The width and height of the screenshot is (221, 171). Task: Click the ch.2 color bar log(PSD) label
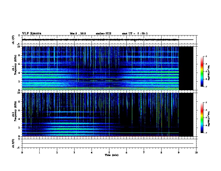[x=209, y=119]
